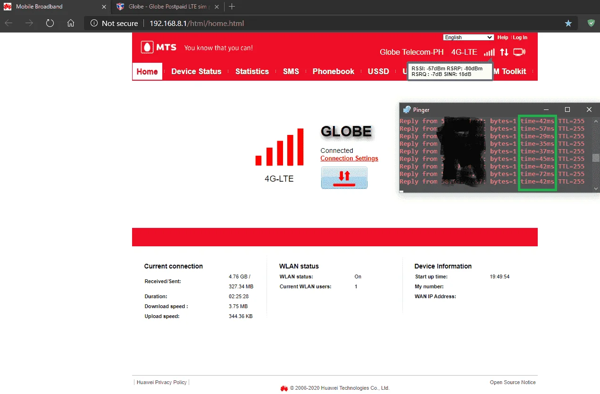The image size is (600, 394).
Task: Click the large red signal bars graphic
Action: [x=279, y=147]
